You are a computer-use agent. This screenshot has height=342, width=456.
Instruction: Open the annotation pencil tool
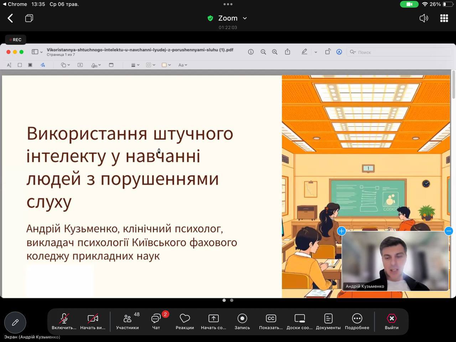pos(15,322)
